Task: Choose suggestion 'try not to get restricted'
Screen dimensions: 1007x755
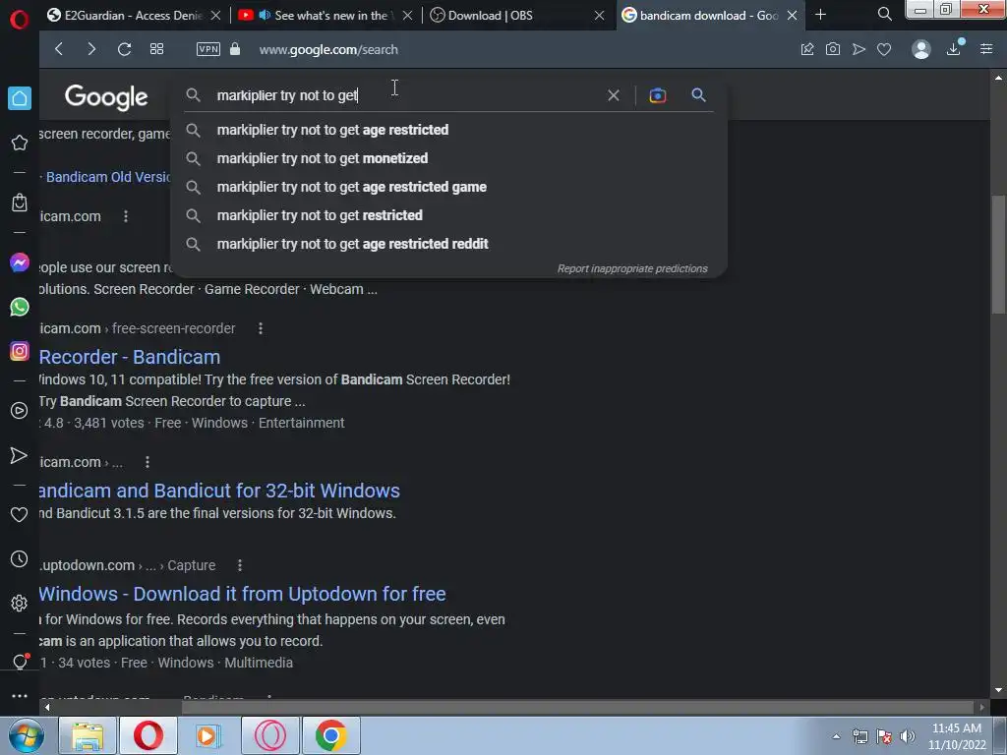Action: click(x=320, y=215)
